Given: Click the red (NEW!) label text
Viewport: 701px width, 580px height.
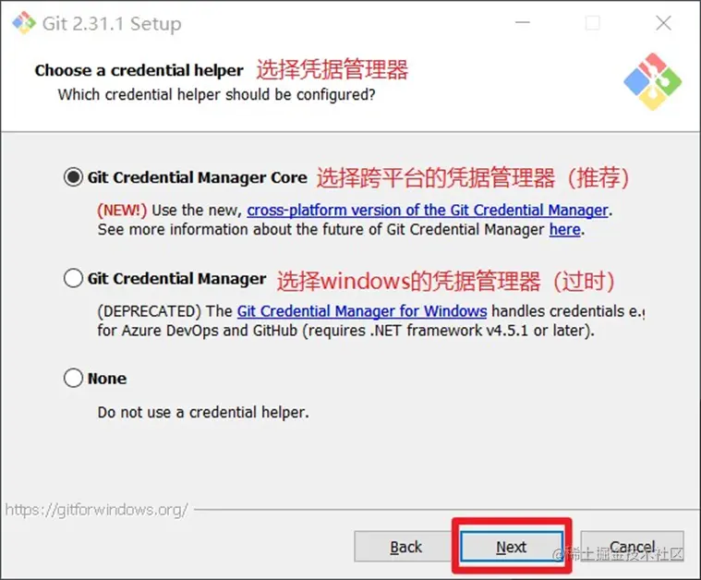Looking at the screenshot, I should pos(122,211).
